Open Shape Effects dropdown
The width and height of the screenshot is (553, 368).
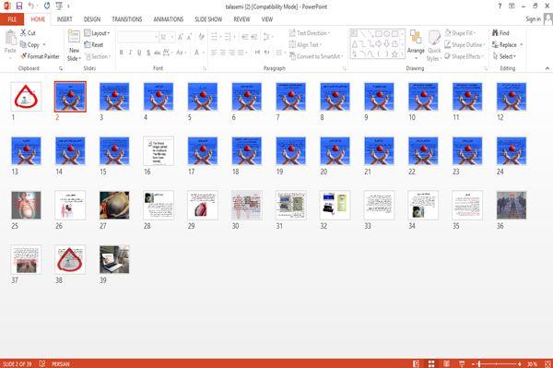coord(464,56)
